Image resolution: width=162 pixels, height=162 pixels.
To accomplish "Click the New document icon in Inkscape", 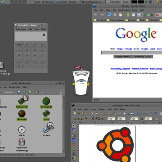I will click(x=75, y=113).
